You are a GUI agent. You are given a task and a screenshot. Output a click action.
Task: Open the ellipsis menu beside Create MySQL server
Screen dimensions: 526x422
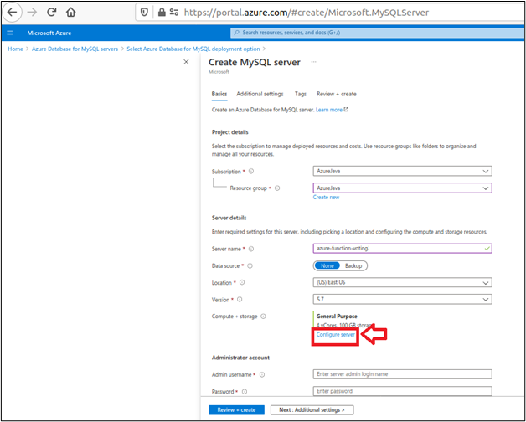point(313,62)
